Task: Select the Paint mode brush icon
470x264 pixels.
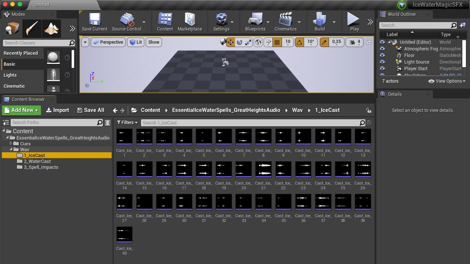Action: pyautogui.click(x=32, y=29)
